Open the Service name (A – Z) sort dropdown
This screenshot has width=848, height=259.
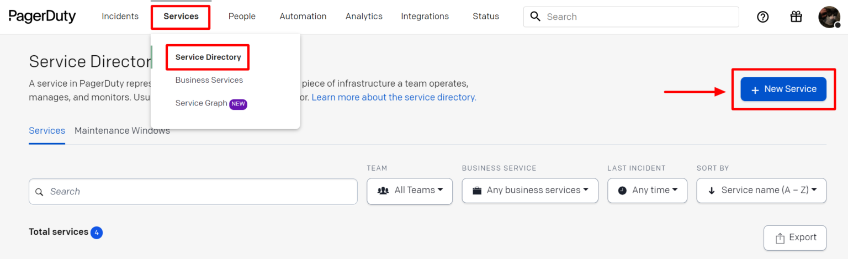pos(761,191)
